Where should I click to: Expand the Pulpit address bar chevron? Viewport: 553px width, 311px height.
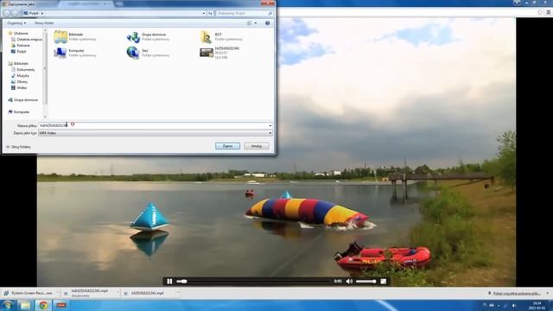click(x=42, y=13)
